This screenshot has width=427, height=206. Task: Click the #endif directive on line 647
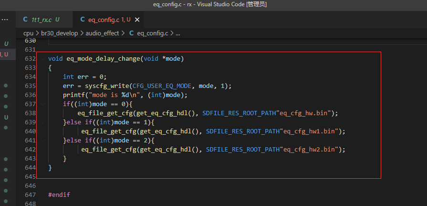pyautogui.click(x=59, y=195)
